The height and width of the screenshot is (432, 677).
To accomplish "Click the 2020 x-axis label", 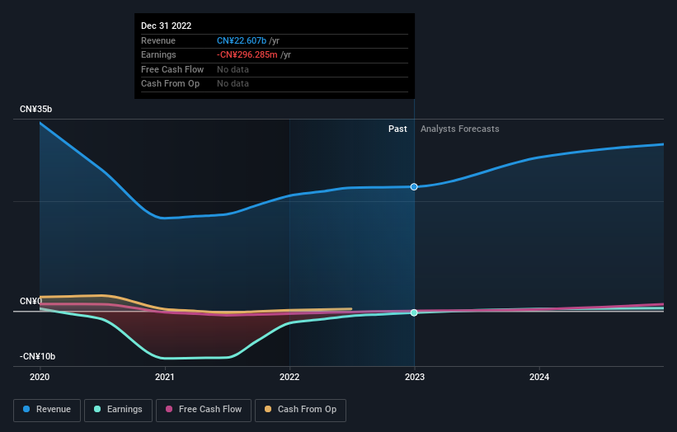I will pos(40,378).
